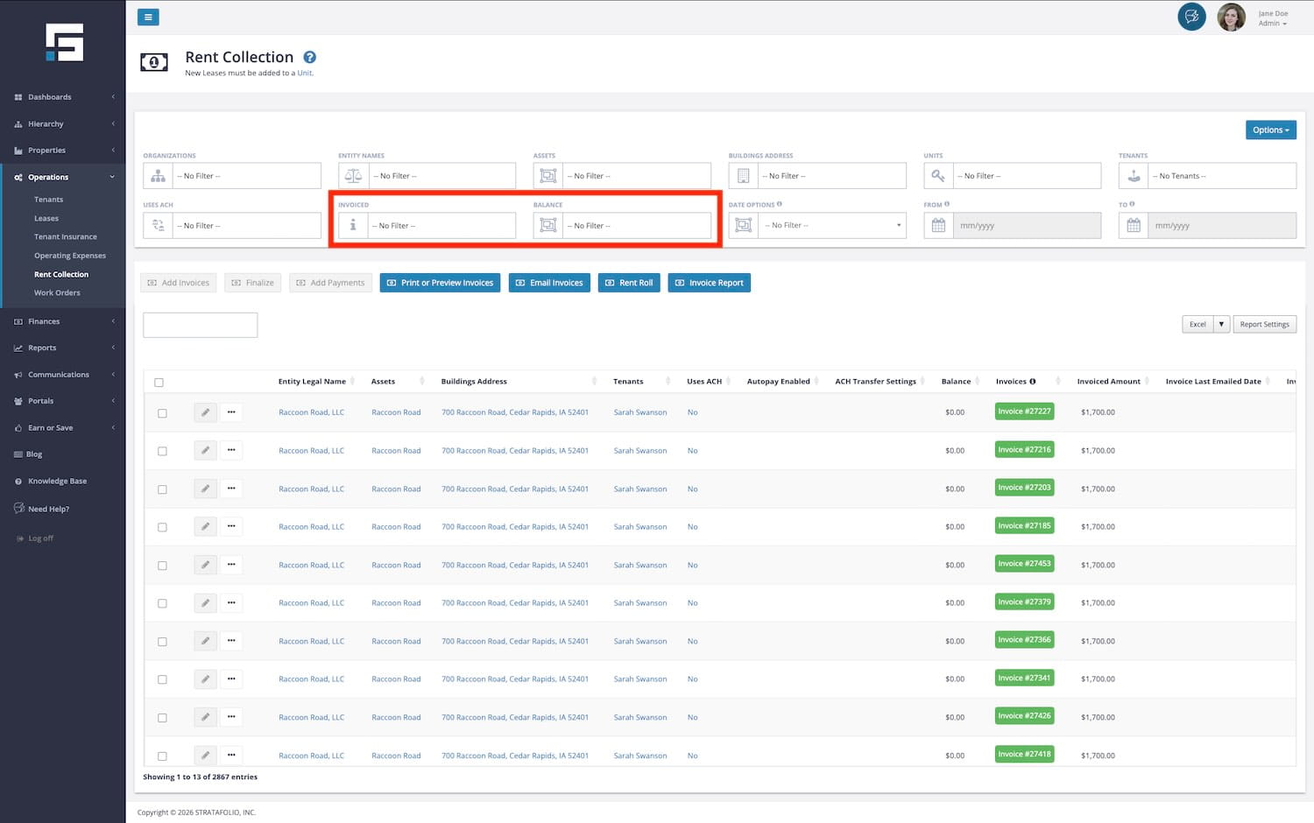Image resolution: width=1314 pixels, height=823 pixels.
Task: Click the info icon next to Invoices column header
Action: coord(1033,382)
